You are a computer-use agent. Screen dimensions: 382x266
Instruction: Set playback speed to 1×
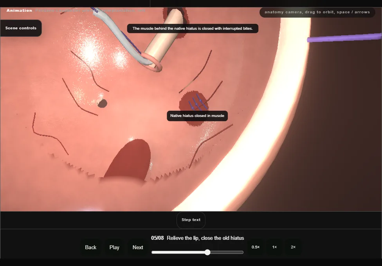tap(274, 247)
